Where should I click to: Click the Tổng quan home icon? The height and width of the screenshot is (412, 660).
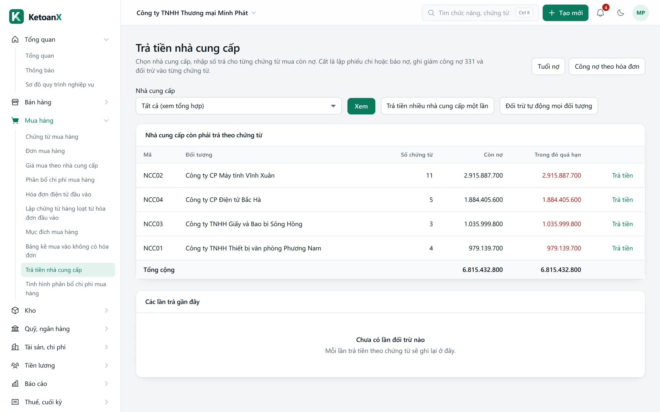click(15, 39)
